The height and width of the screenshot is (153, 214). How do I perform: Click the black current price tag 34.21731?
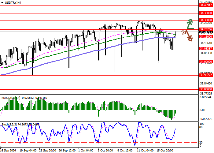206,32
